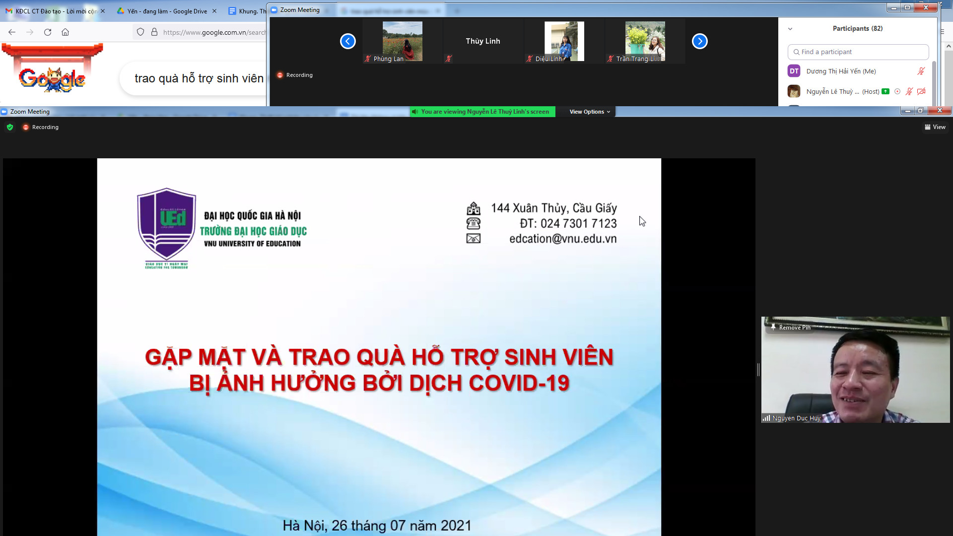Screen dimensions: 953x536
Task: Click browser back arrow
Action: click(12, 32)
